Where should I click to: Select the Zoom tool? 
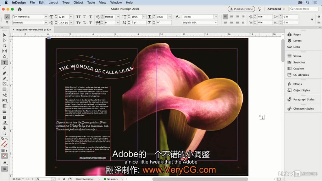point(4,133)
